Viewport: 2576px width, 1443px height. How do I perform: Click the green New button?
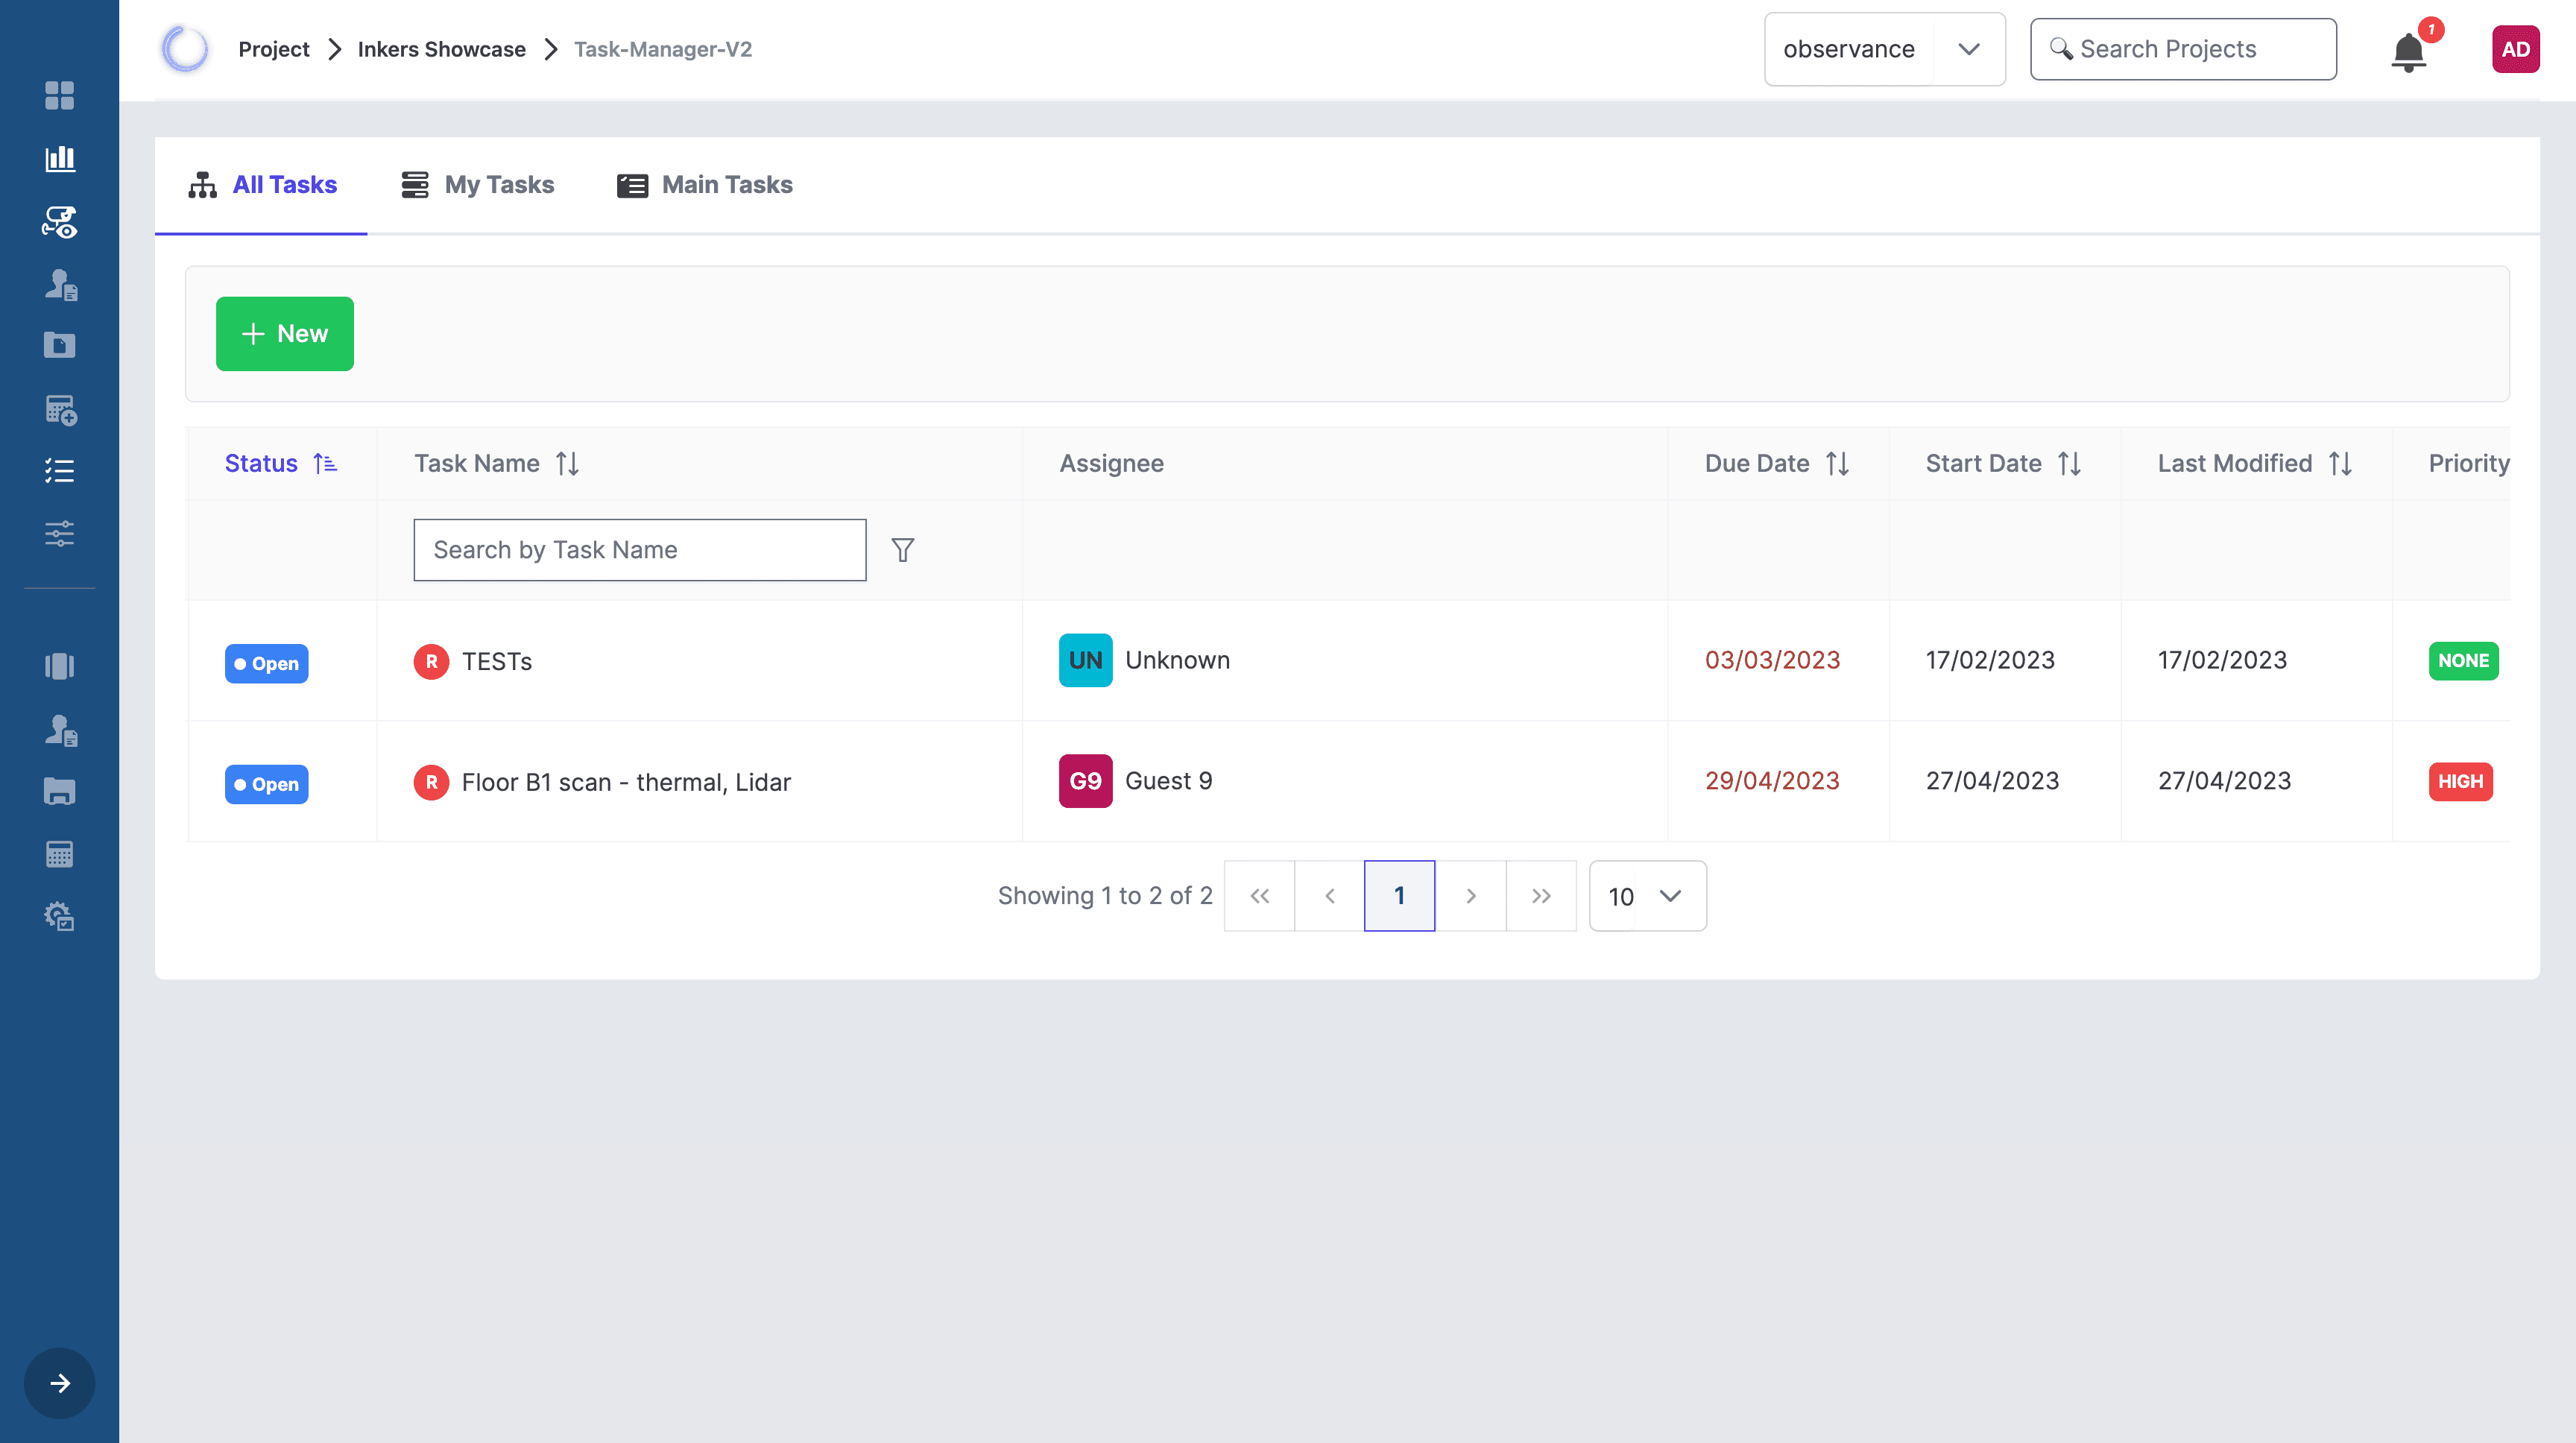(284, 334)
